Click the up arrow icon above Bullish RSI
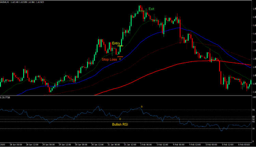This screenshot has height=147, width=256. pyautogui.click(x=120, y=119)
